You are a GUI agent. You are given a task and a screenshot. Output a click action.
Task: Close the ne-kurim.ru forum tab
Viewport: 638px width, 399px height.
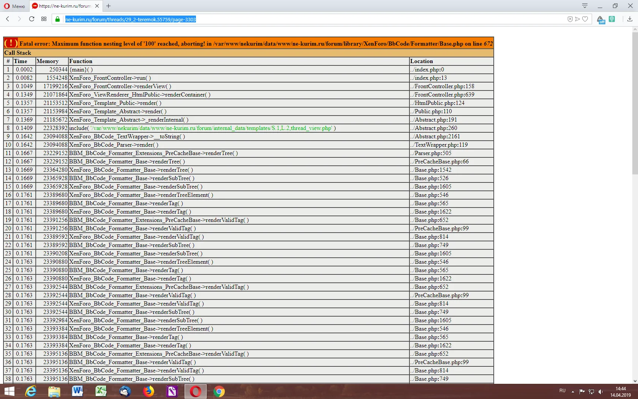[x=97, y=6]
